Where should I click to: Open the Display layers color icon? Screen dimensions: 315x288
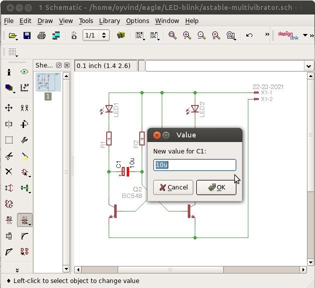(9, 88)
